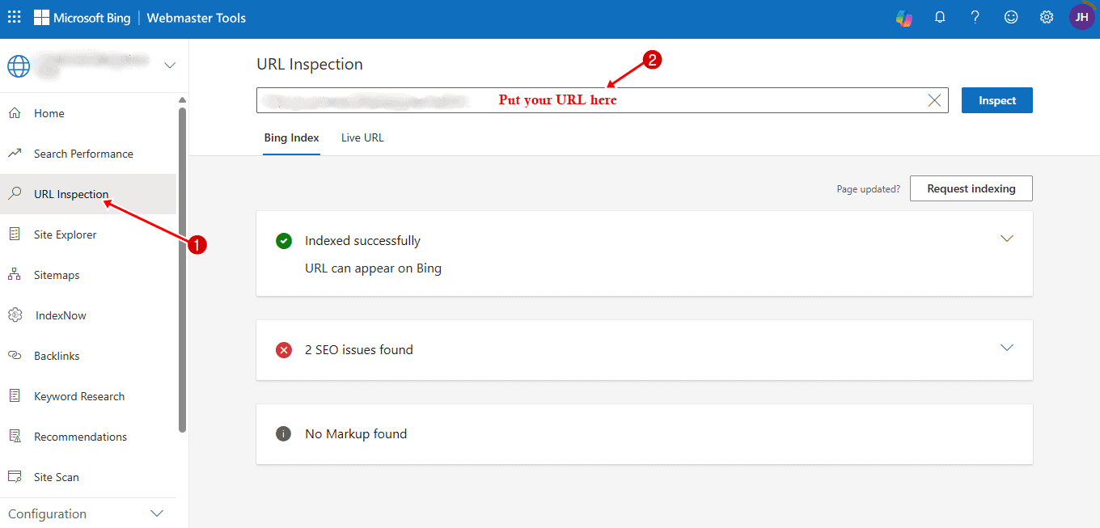Click the JH account avatar
Viewport: 1100px width, 528px height.
pyautogui.click(x=1081, y=17)
